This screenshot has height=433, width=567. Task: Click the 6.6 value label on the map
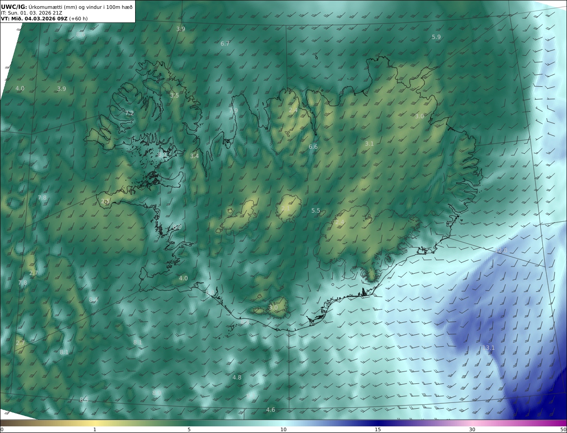click(313, 147)
